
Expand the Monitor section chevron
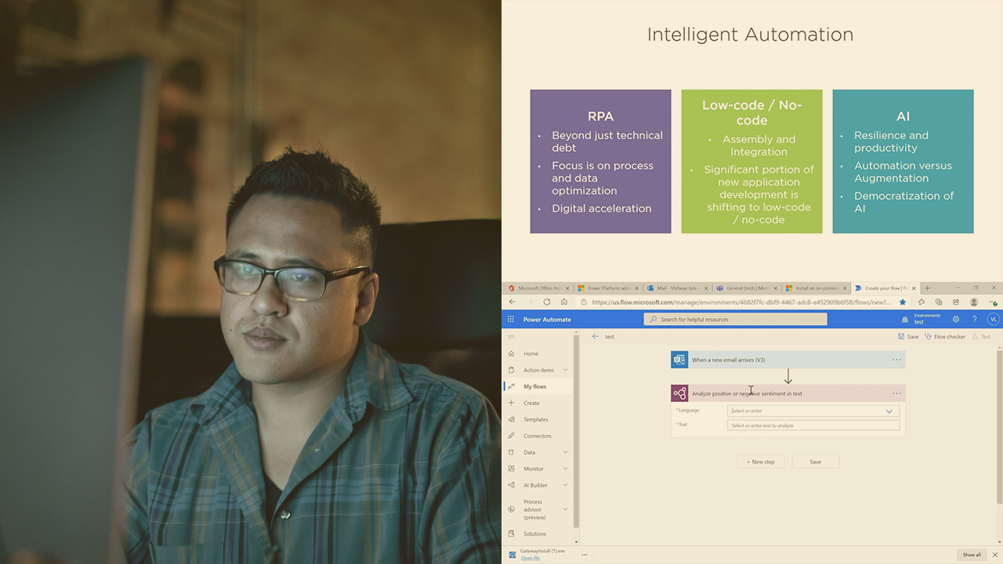coord(565,468)
